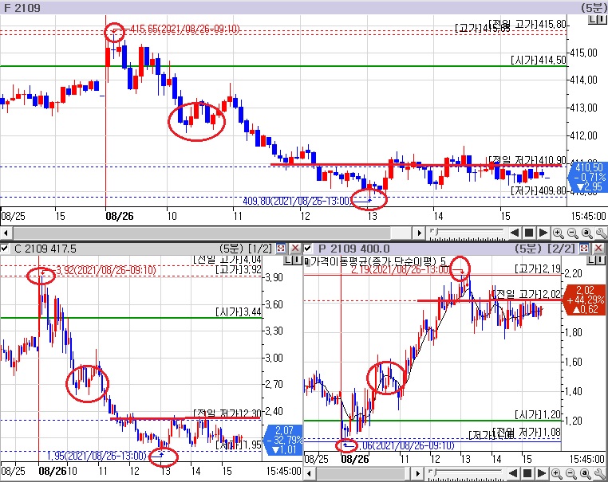Uncheck the P 2109 400.0 chart checkbox
The width and height of the screenshot is (608, 482).
308,248
